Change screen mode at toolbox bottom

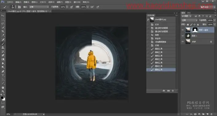(3, 107)
